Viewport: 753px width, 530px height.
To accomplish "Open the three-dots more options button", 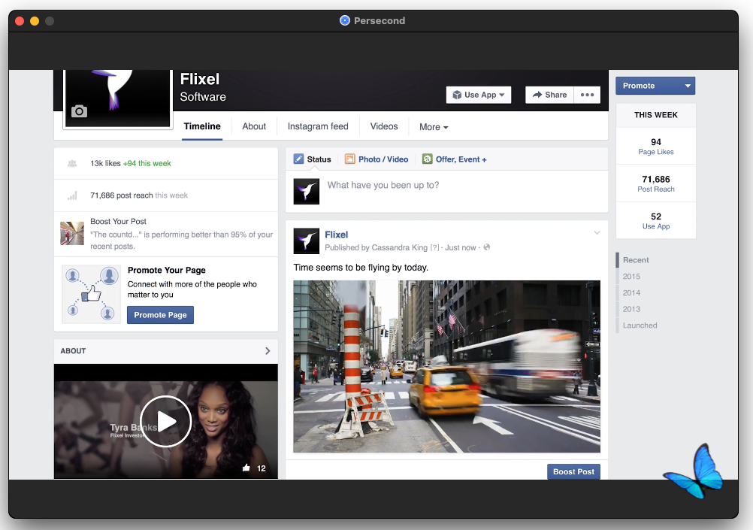I will [587, 95].
